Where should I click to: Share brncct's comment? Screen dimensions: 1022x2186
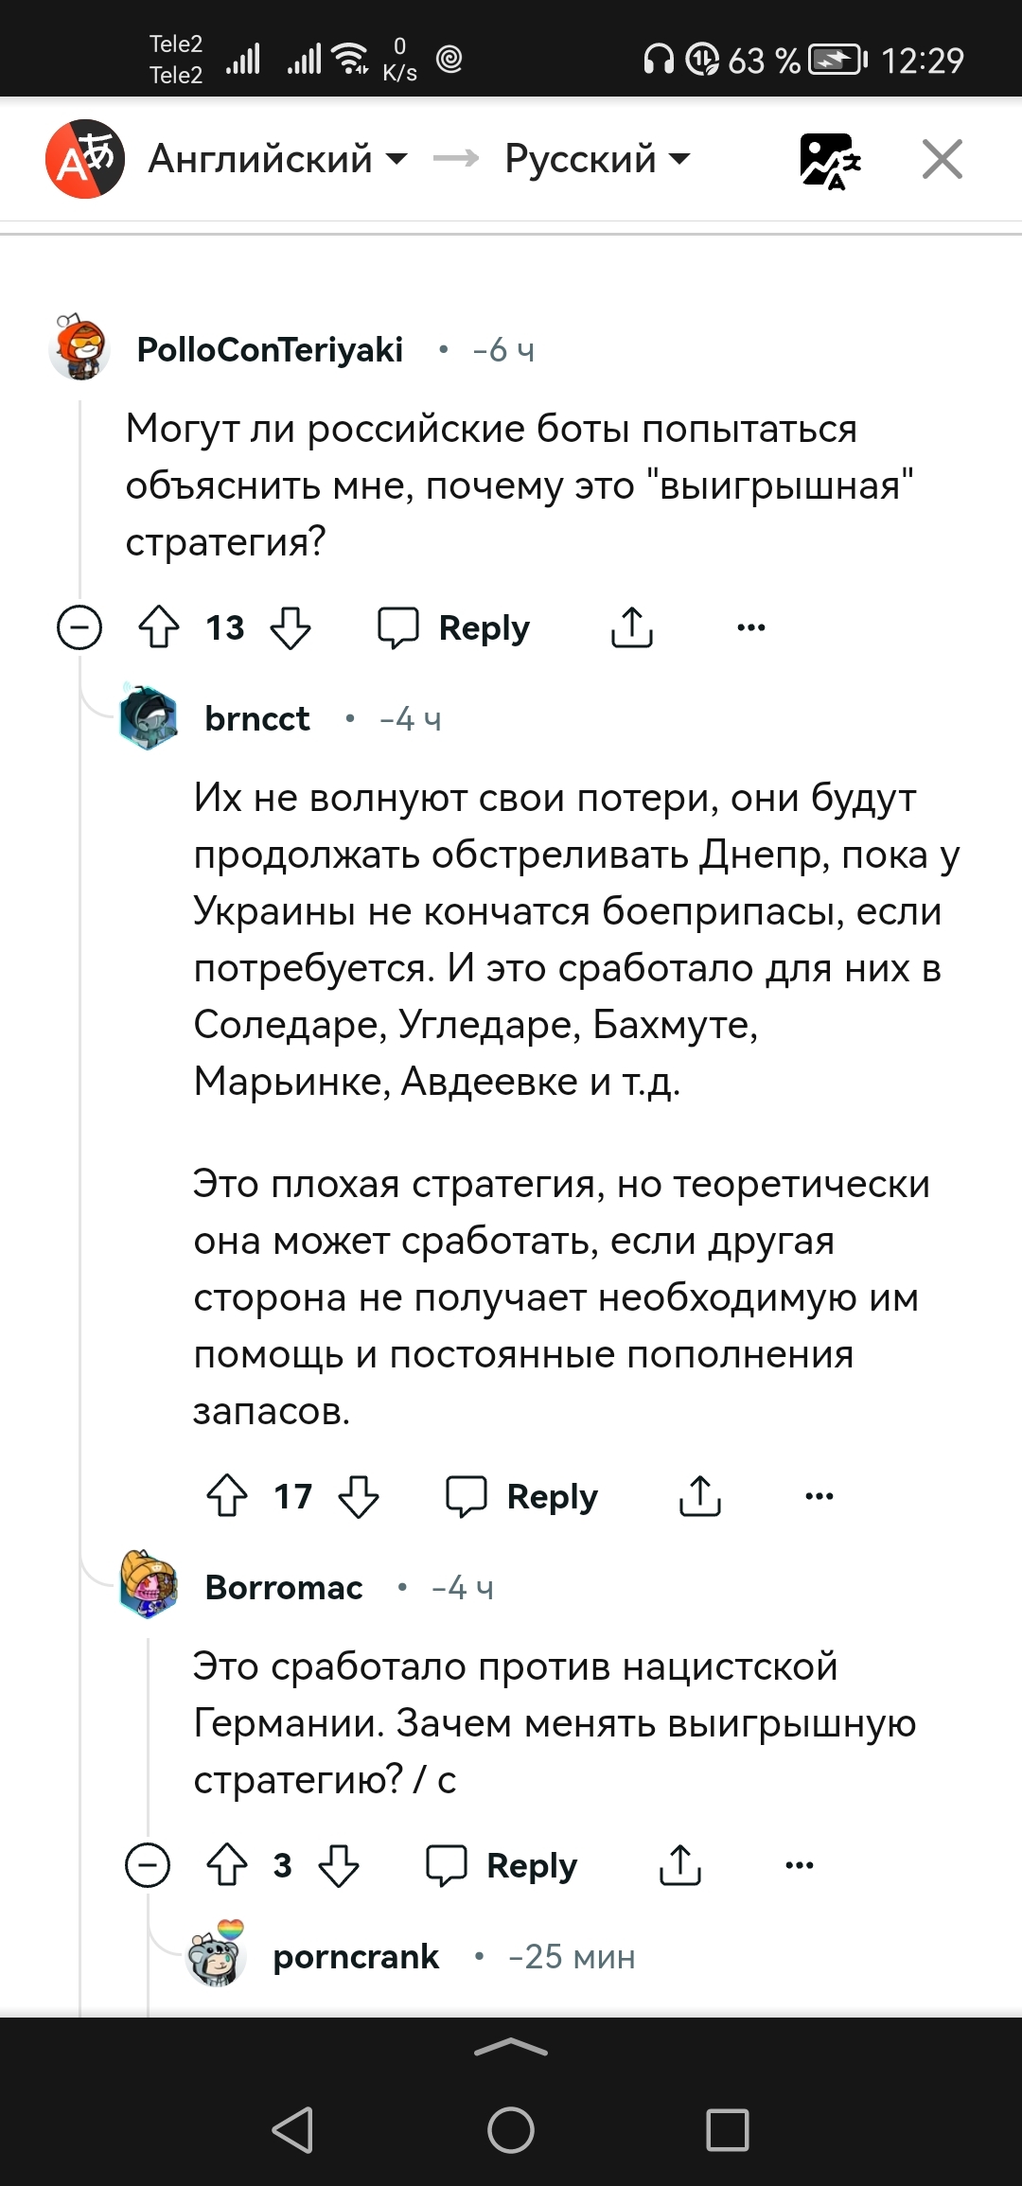pos(700,1496)
